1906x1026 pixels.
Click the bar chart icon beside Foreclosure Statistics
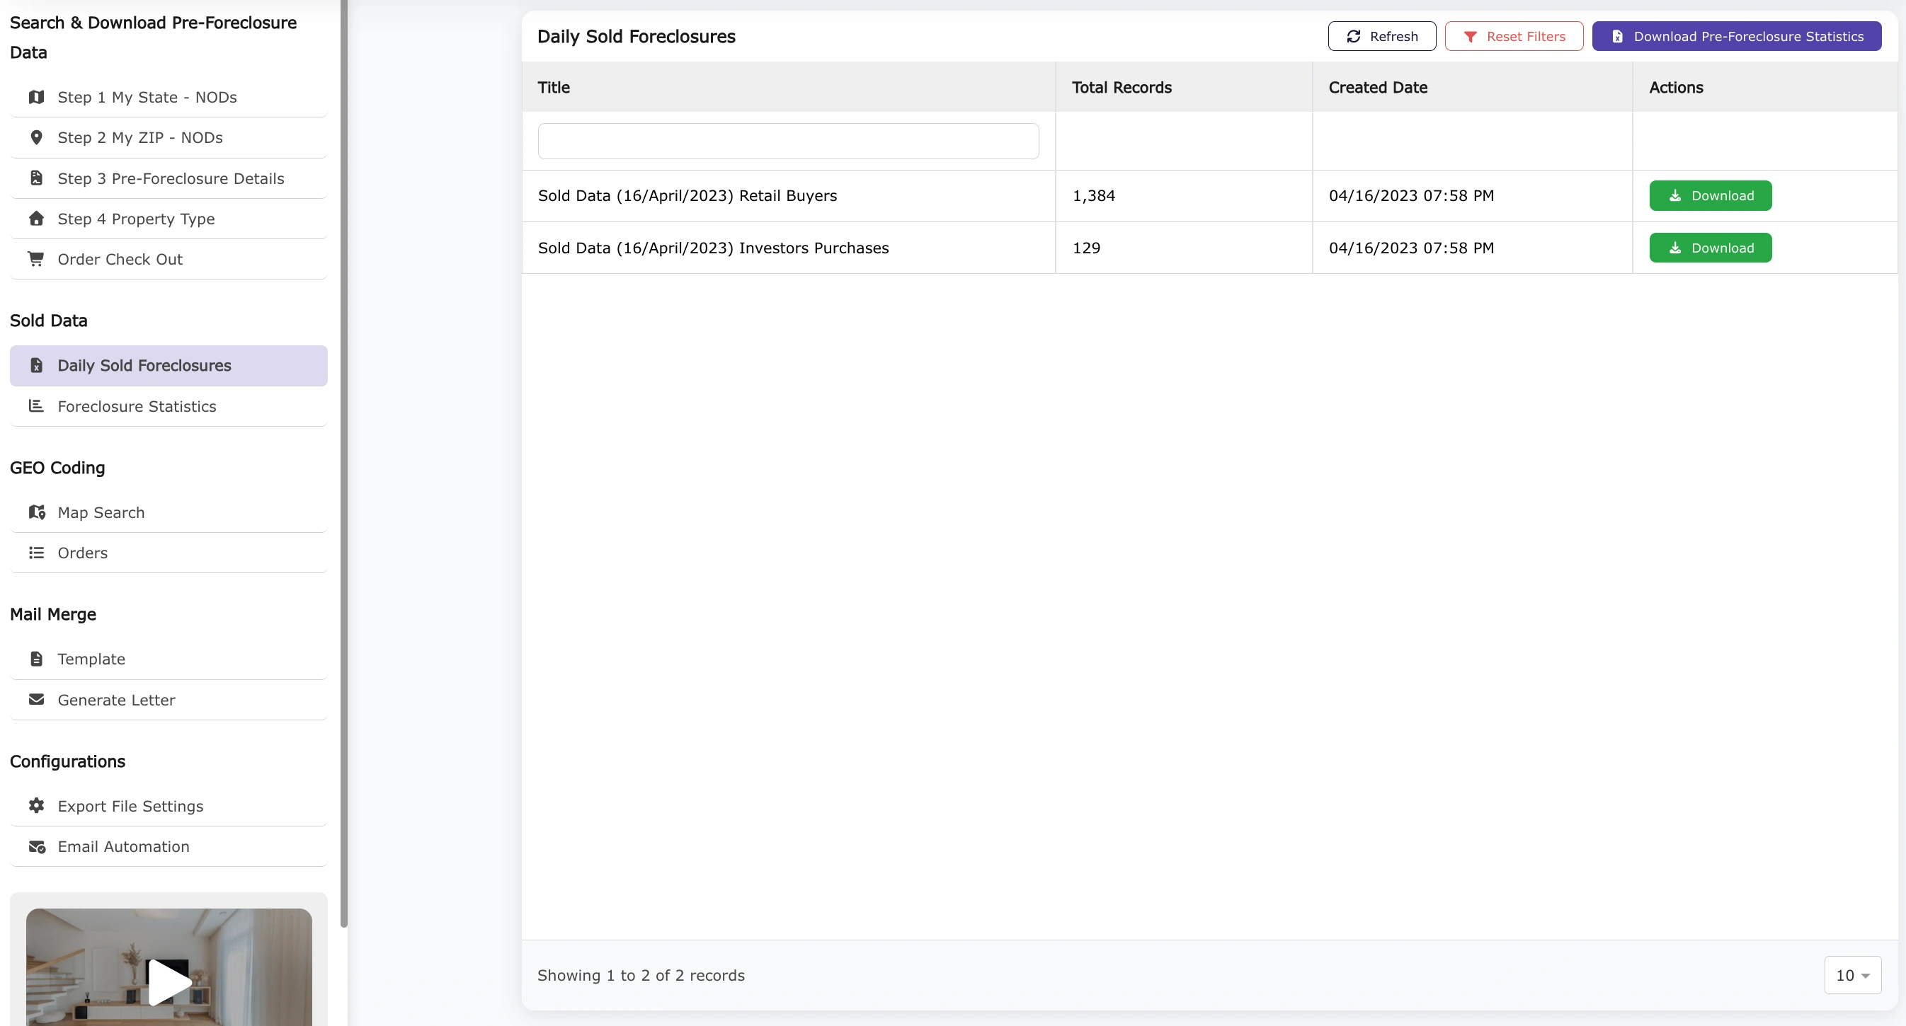[x=36, y=406]
